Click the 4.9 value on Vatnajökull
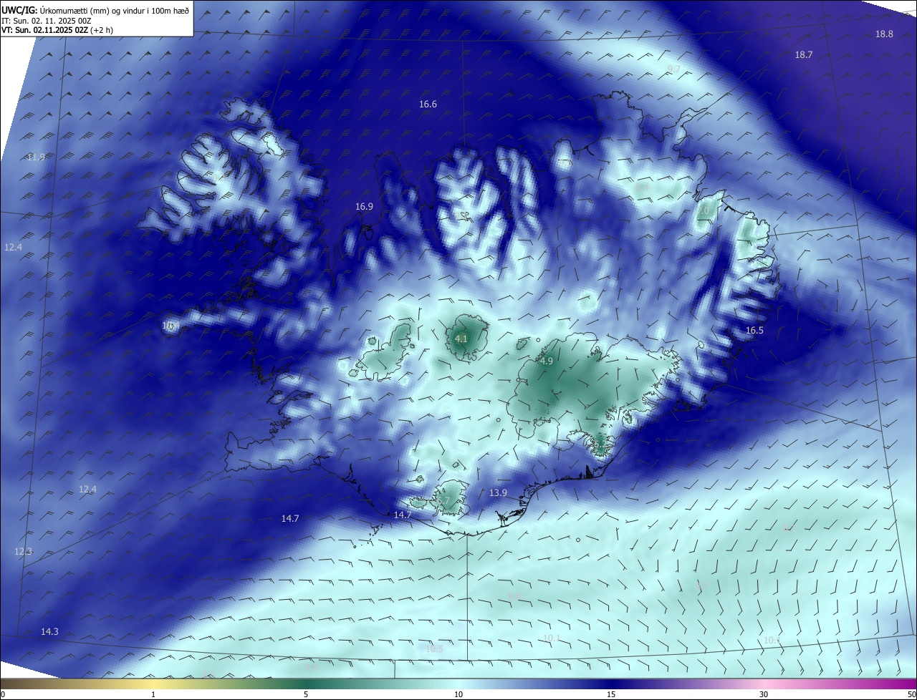917x700 pixels. [546, 361]
